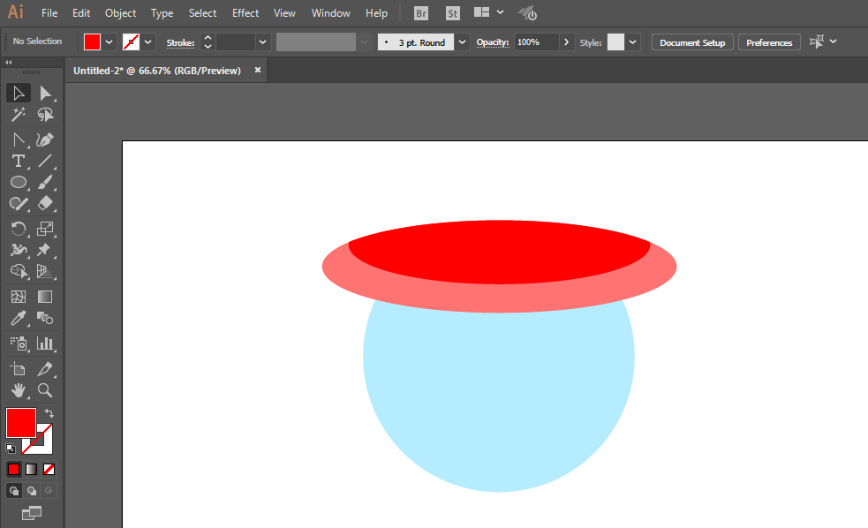This screenshot has height=528, width=868.
Task: Open Adobe Stock via St icon
Action: pyautogui.click(x=453, y=13)
